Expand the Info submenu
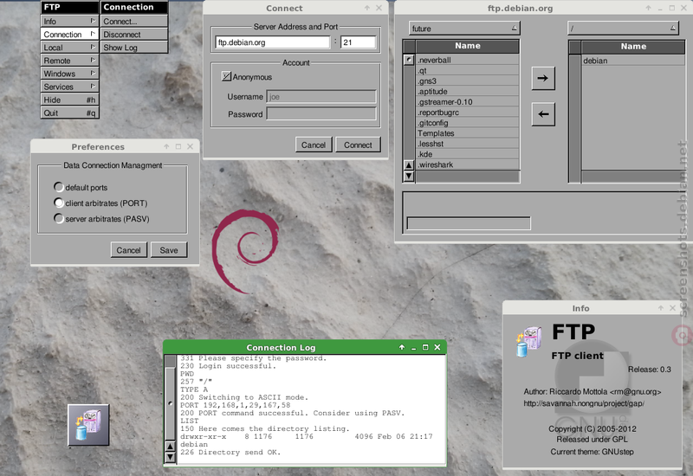The image size is (693, 476). (x=70, y=21)
